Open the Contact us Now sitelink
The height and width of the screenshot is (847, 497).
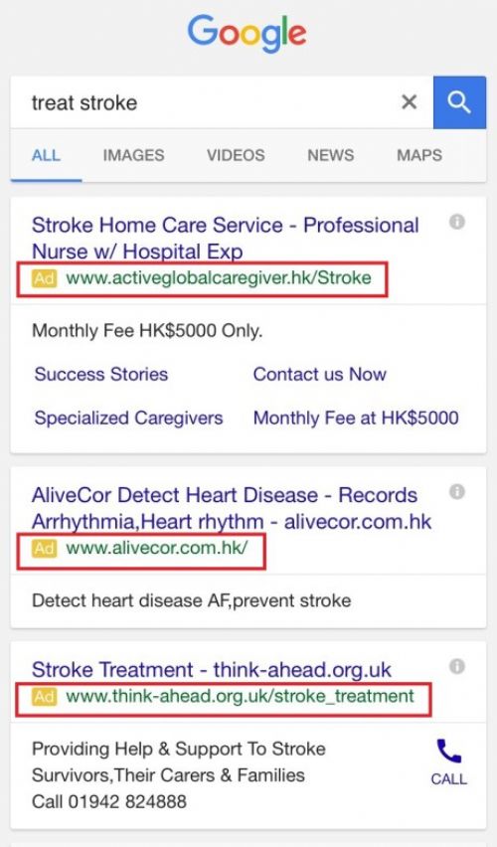320,375
